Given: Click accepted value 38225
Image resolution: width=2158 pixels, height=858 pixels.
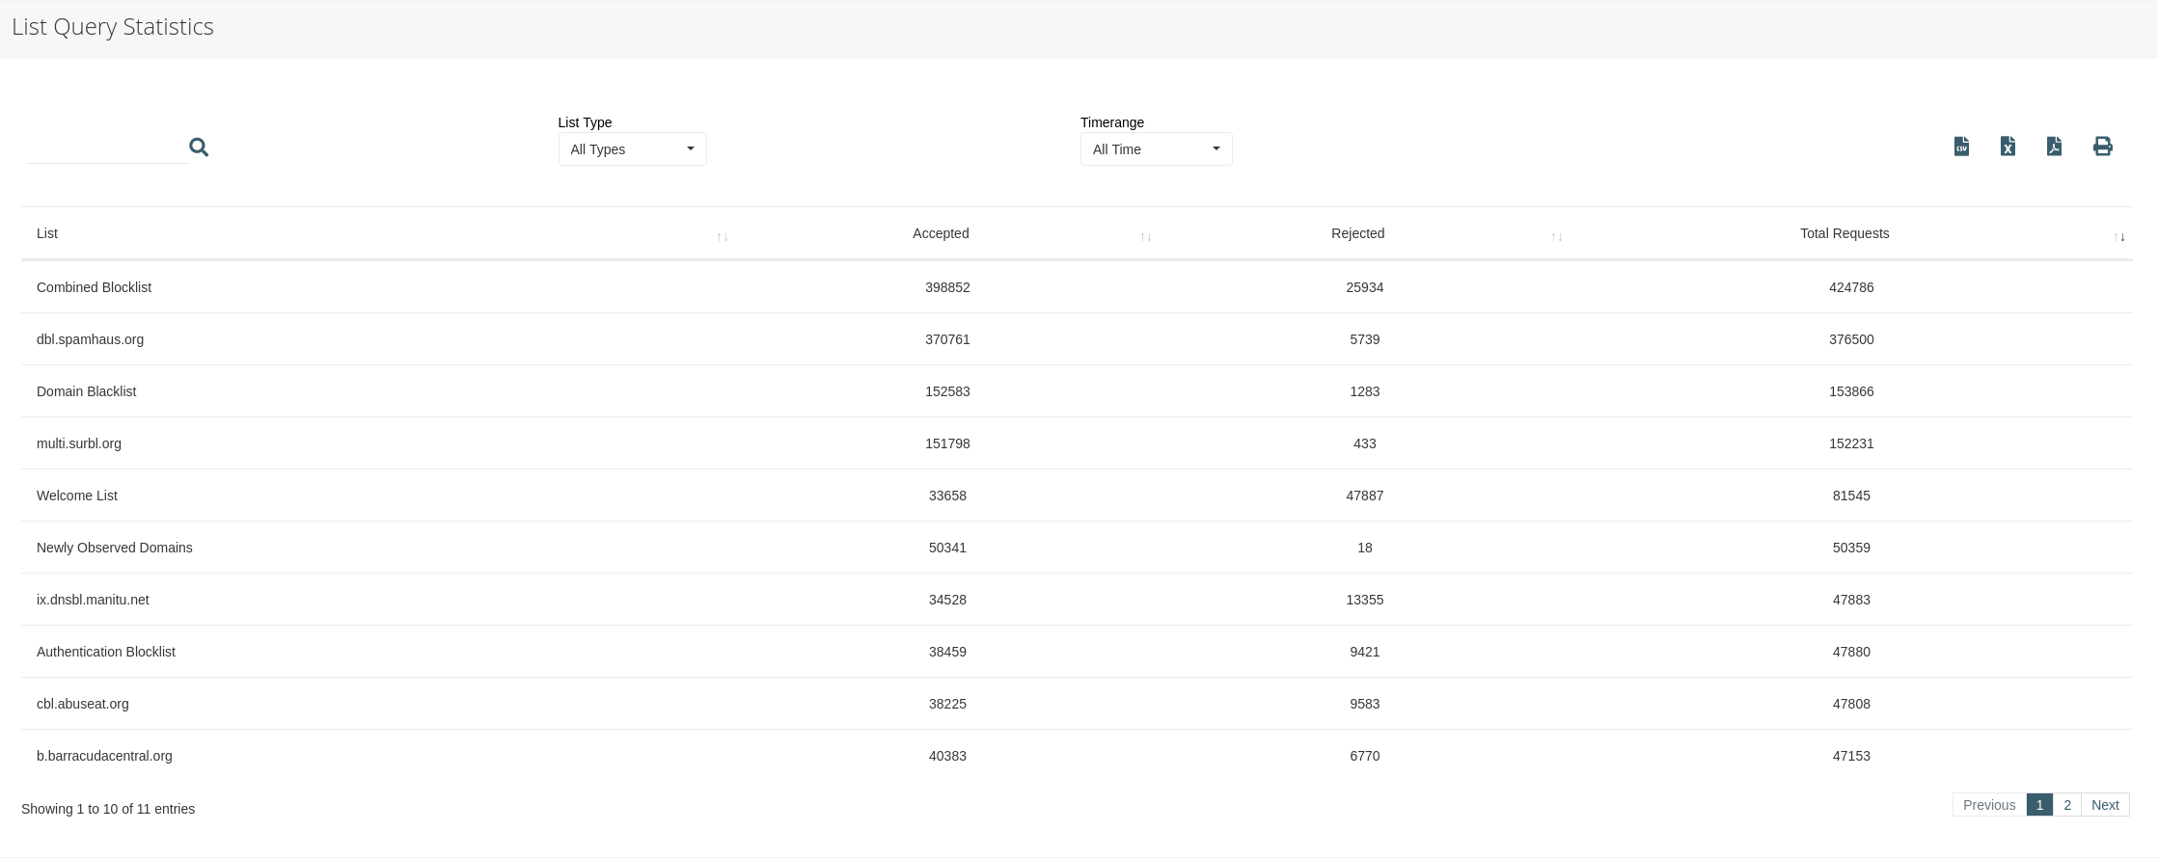Looking at the screenshot, I should (947, 704).
